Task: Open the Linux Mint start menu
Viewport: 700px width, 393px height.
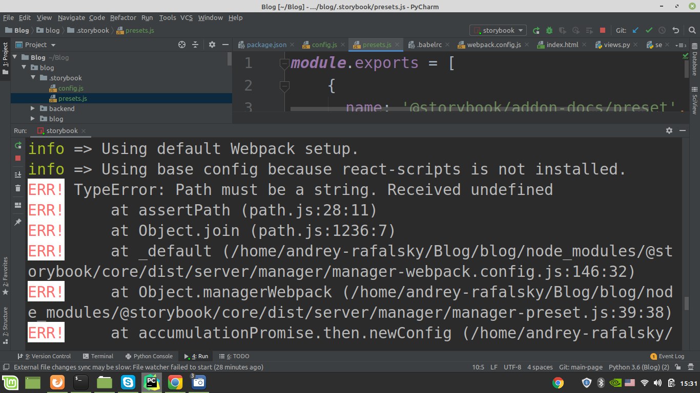Action: click(x=10, y=382)
